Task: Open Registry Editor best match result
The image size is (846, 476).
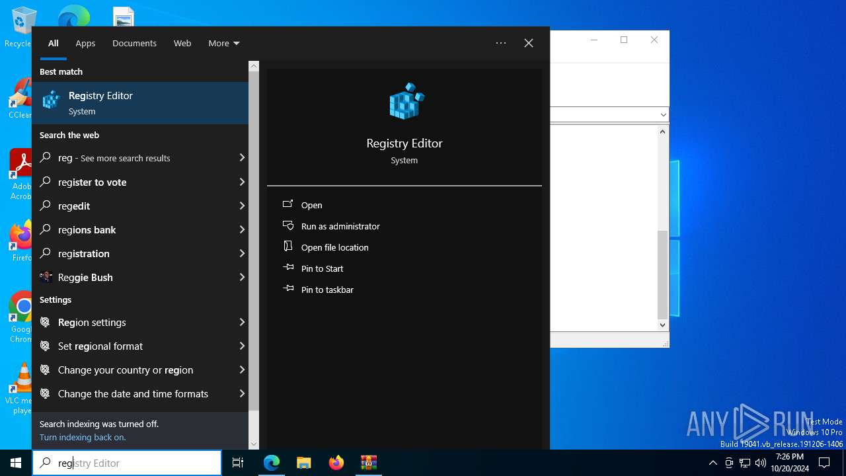Action: click(140, 103)
